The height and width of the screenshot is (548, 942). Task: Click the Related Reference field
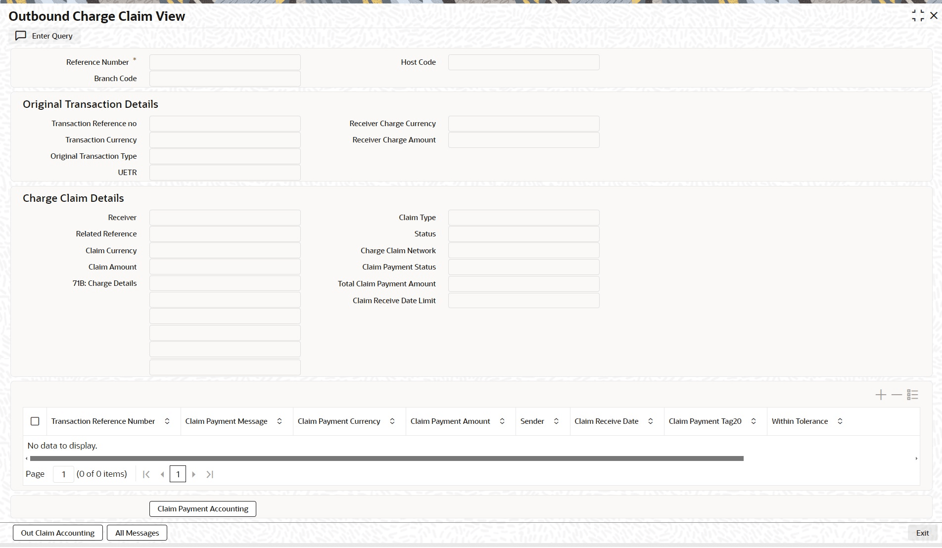coord(225,234)
